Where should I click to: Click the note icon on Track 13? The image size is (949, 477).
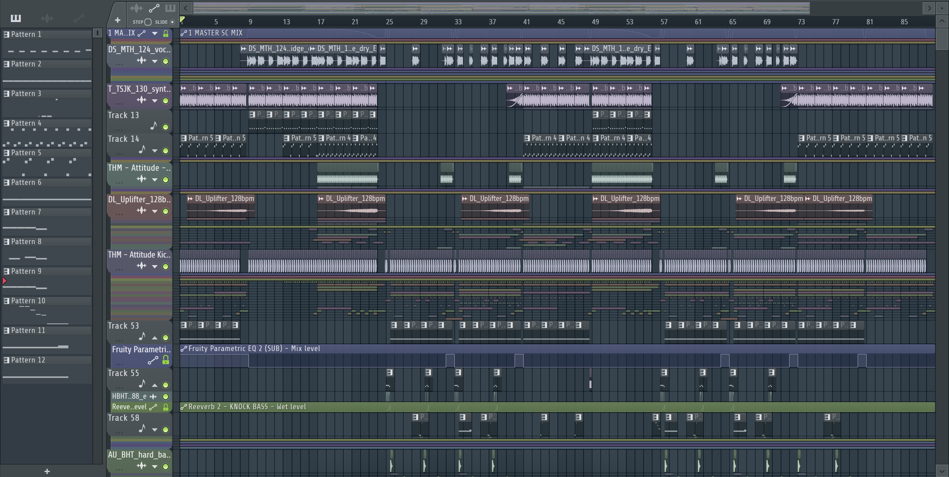154,126
